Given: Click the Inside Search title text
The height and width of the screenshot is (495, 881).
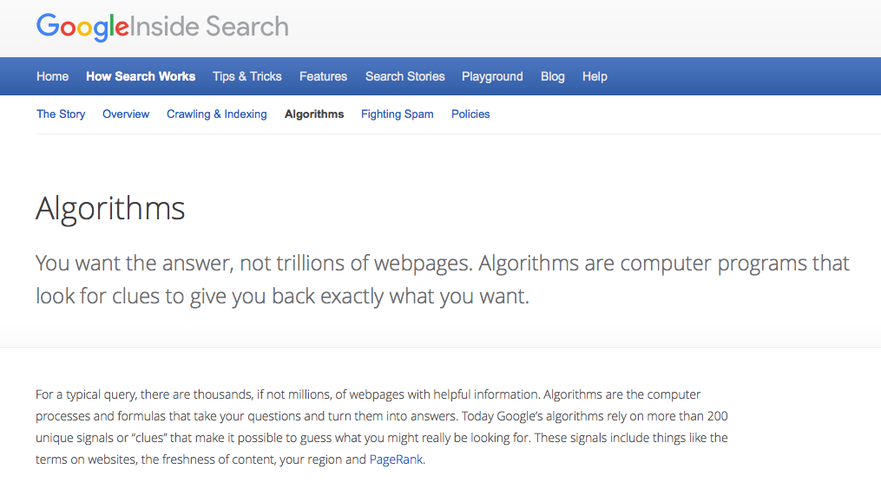Looking at the screenshot, I should click(x=209, y=27).
